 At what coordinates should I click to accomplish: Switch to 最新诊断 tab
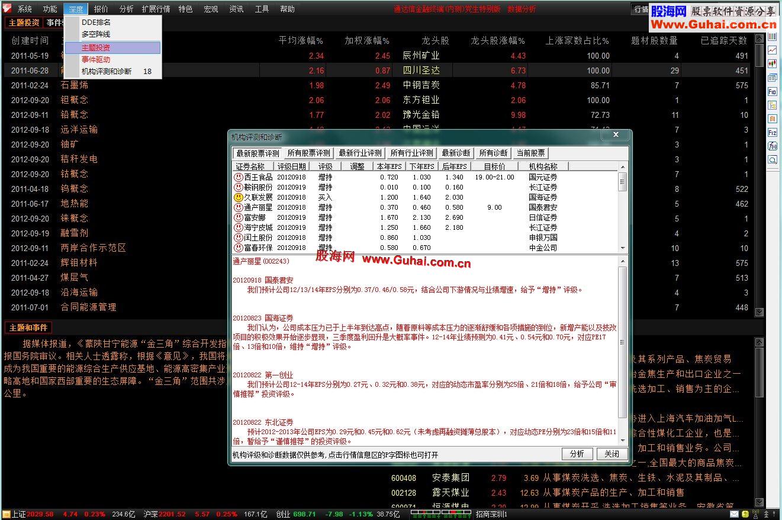click(x=456, y=153)
